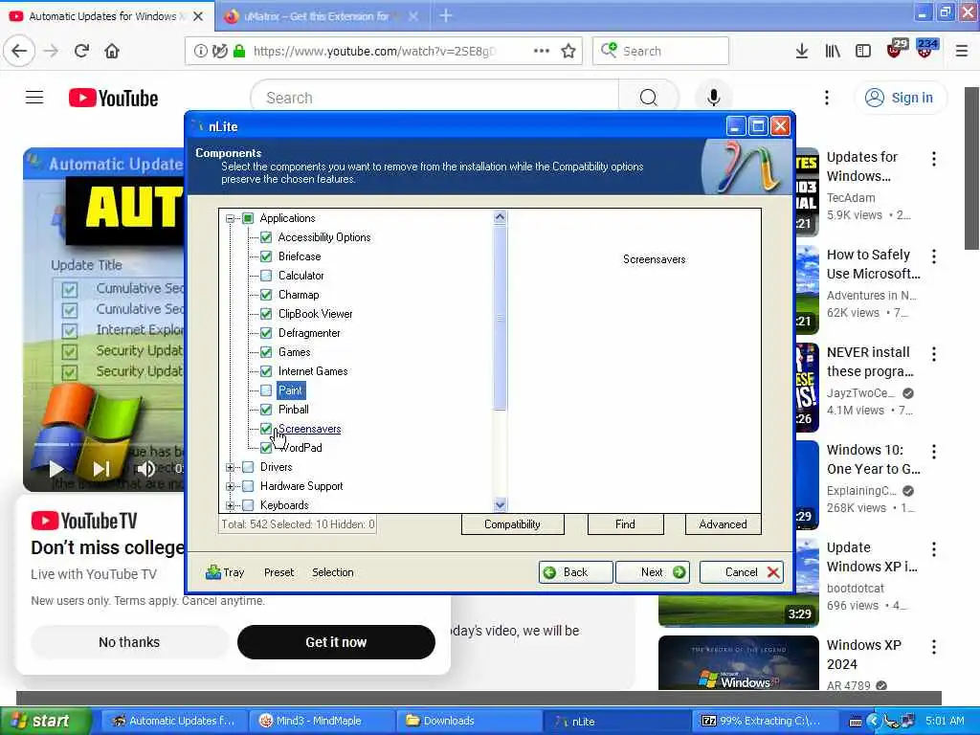Open the Firefox home page icon
This screenshot has width=980, height=735.
pos(112,51)
